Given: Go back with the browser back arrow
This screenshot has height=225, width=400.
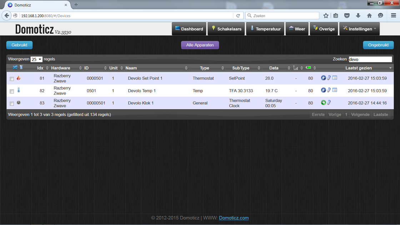Looking at the screenshot, I should (x=7, y=16).
